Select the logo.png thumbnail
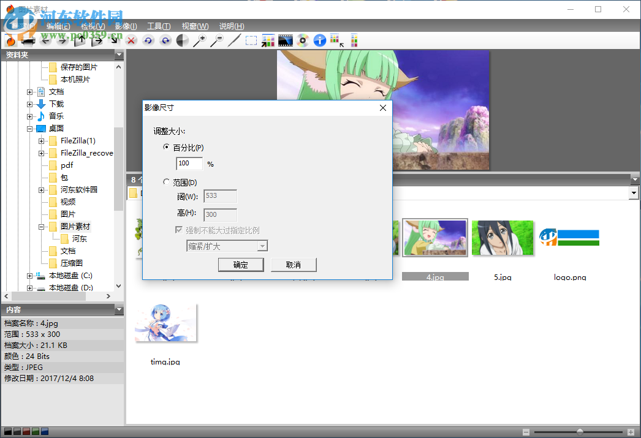This screenshot has height=438, width=641. [569, 238]
